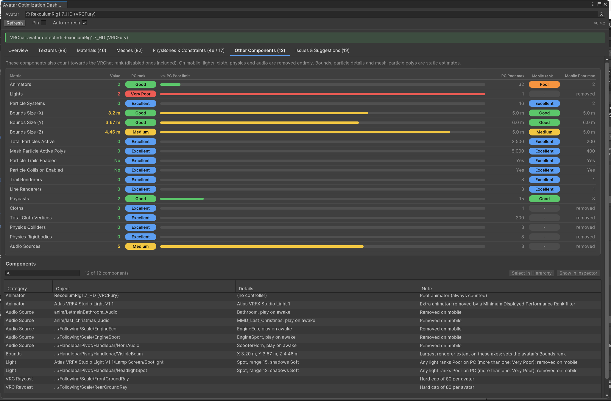Image resolution: width=611 pixels, height=401 pixels.
Task: Click the Refresh button
Action: (15, 23)
